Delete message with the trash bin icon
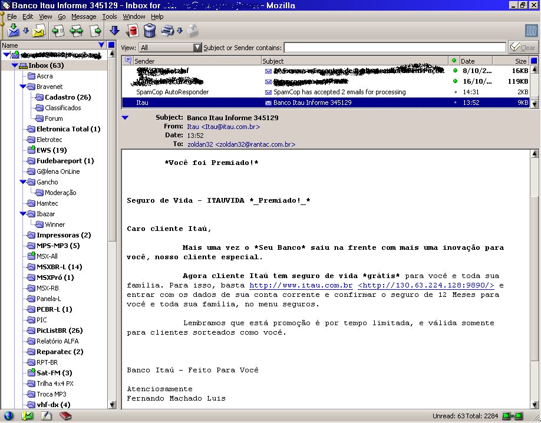This screenshot has height=423, width=541. (x=149, y=31)
